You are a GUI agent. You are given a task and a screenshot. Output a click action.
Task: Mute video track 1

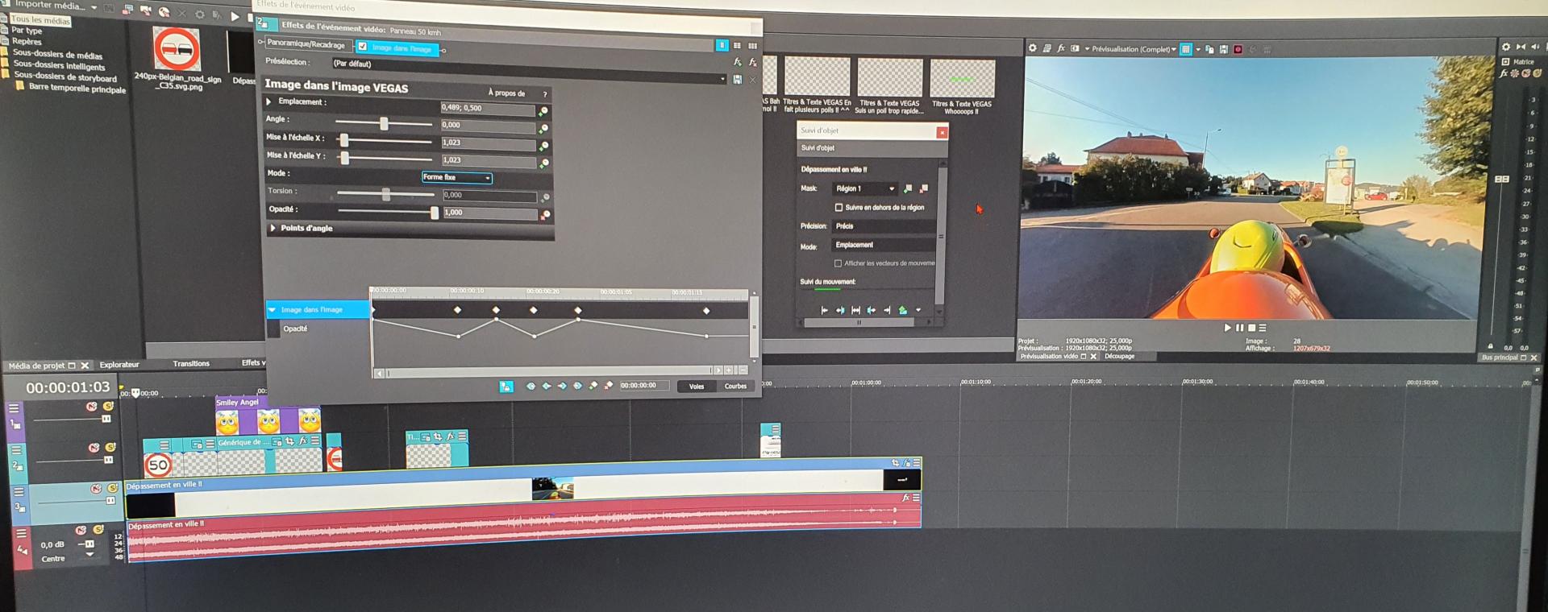92,407
